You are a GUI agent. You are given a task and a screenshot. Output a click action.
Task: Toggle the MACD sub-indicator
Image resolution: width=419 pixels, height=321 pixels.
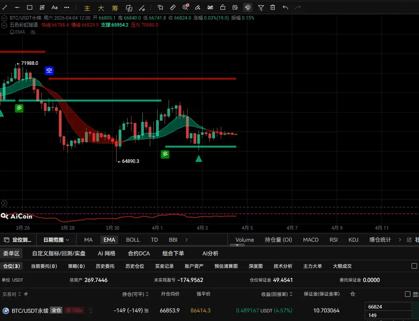tap(311, 240)
